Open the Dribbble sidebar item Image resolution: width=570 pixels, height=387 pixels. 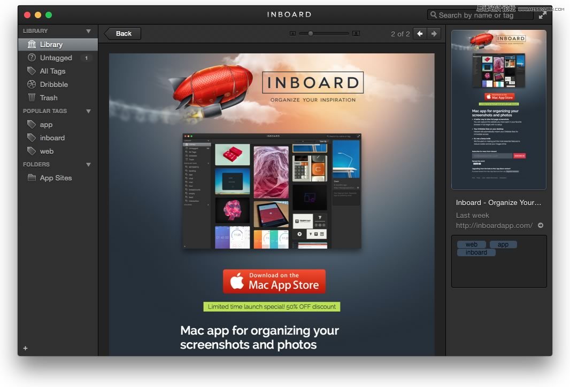pyautogui.click(x=58, y=84)
